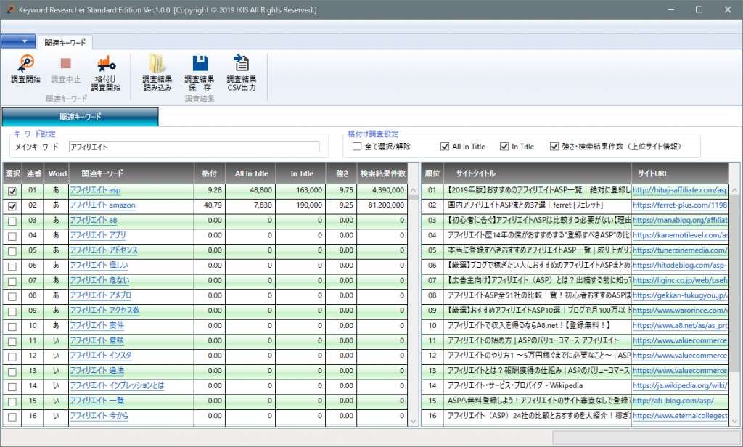Check row 05 アフィリエイト アドセンス selection
Viewport: 743px width, 447px height.
12,251
